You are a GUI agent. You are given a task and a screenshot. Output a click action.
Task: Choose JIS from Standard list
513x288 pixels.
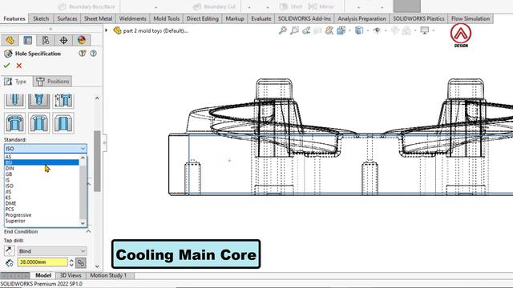pyautogui.click(x=42, y=192)
